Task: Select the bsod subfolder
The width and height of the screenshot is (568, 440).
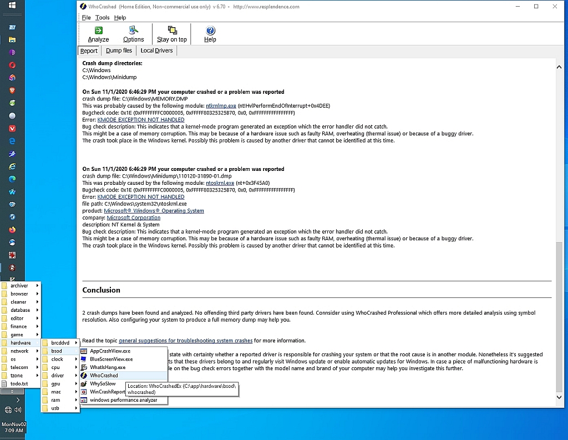Action: click(x=60, y=351)
